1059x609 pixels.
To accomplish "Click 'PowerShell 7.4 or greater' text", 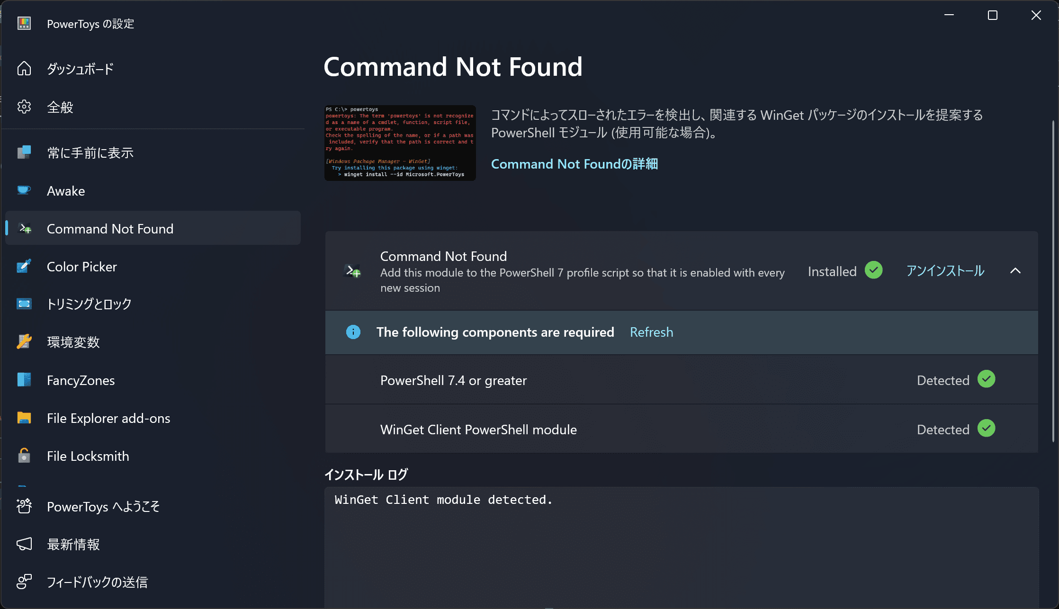I will point(453,380).
